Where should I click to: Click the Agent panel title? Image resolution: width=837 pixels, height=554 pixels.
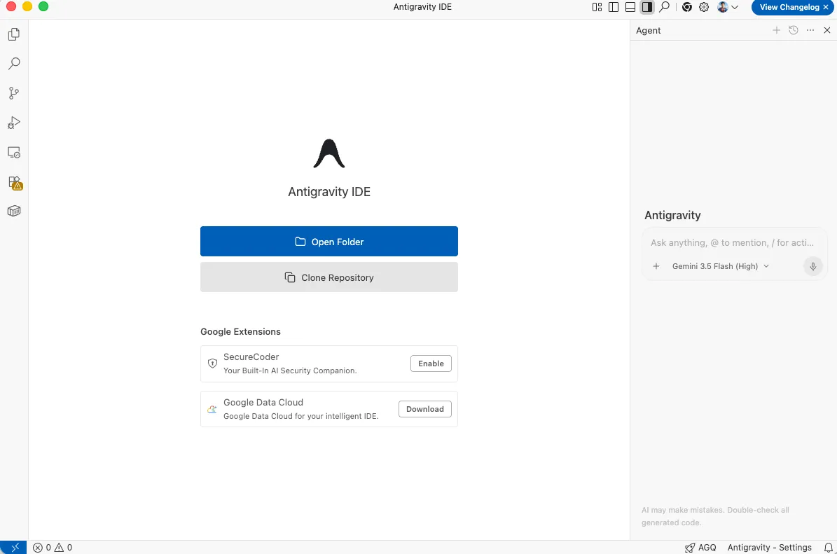648,30
